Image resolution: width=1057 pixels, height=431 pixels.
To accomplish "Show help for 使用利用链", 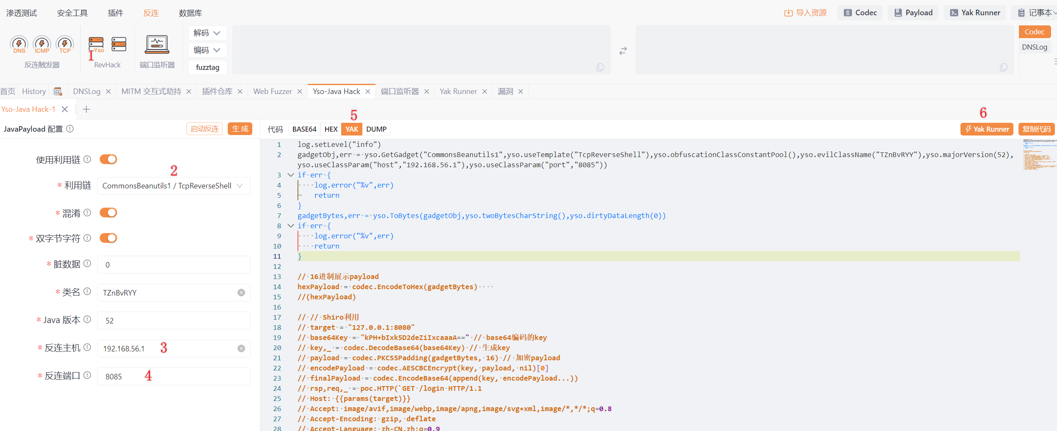I will pyautogui.click(x=87, y=159).
